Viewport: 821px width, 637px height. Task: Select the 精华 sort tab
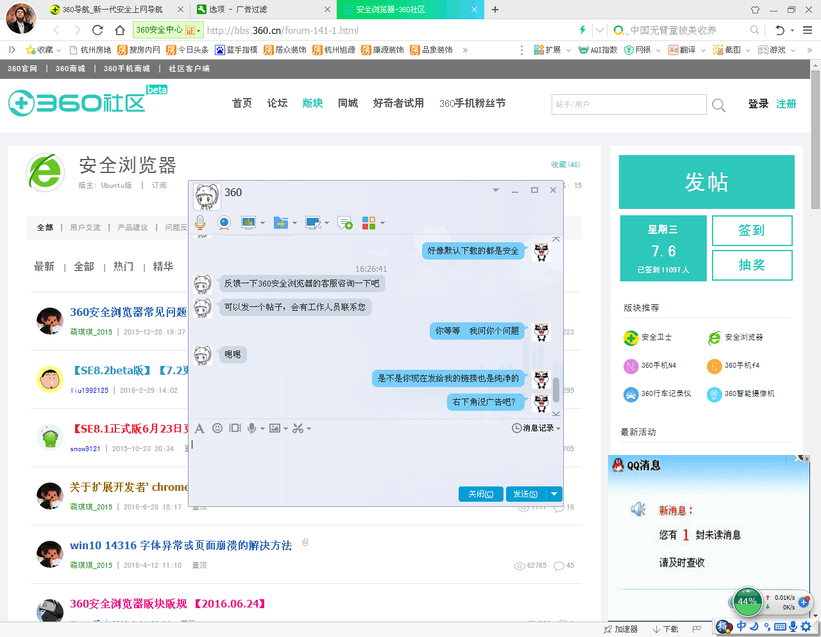point(163,267)
